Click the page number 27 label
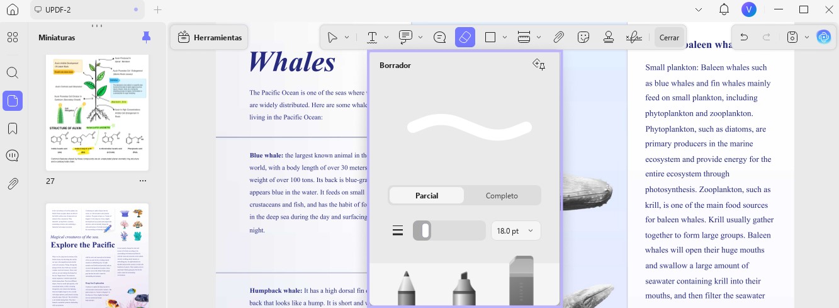Image resolution: width=839 pixels, height=308 pixels. click(x=51, y=181)
